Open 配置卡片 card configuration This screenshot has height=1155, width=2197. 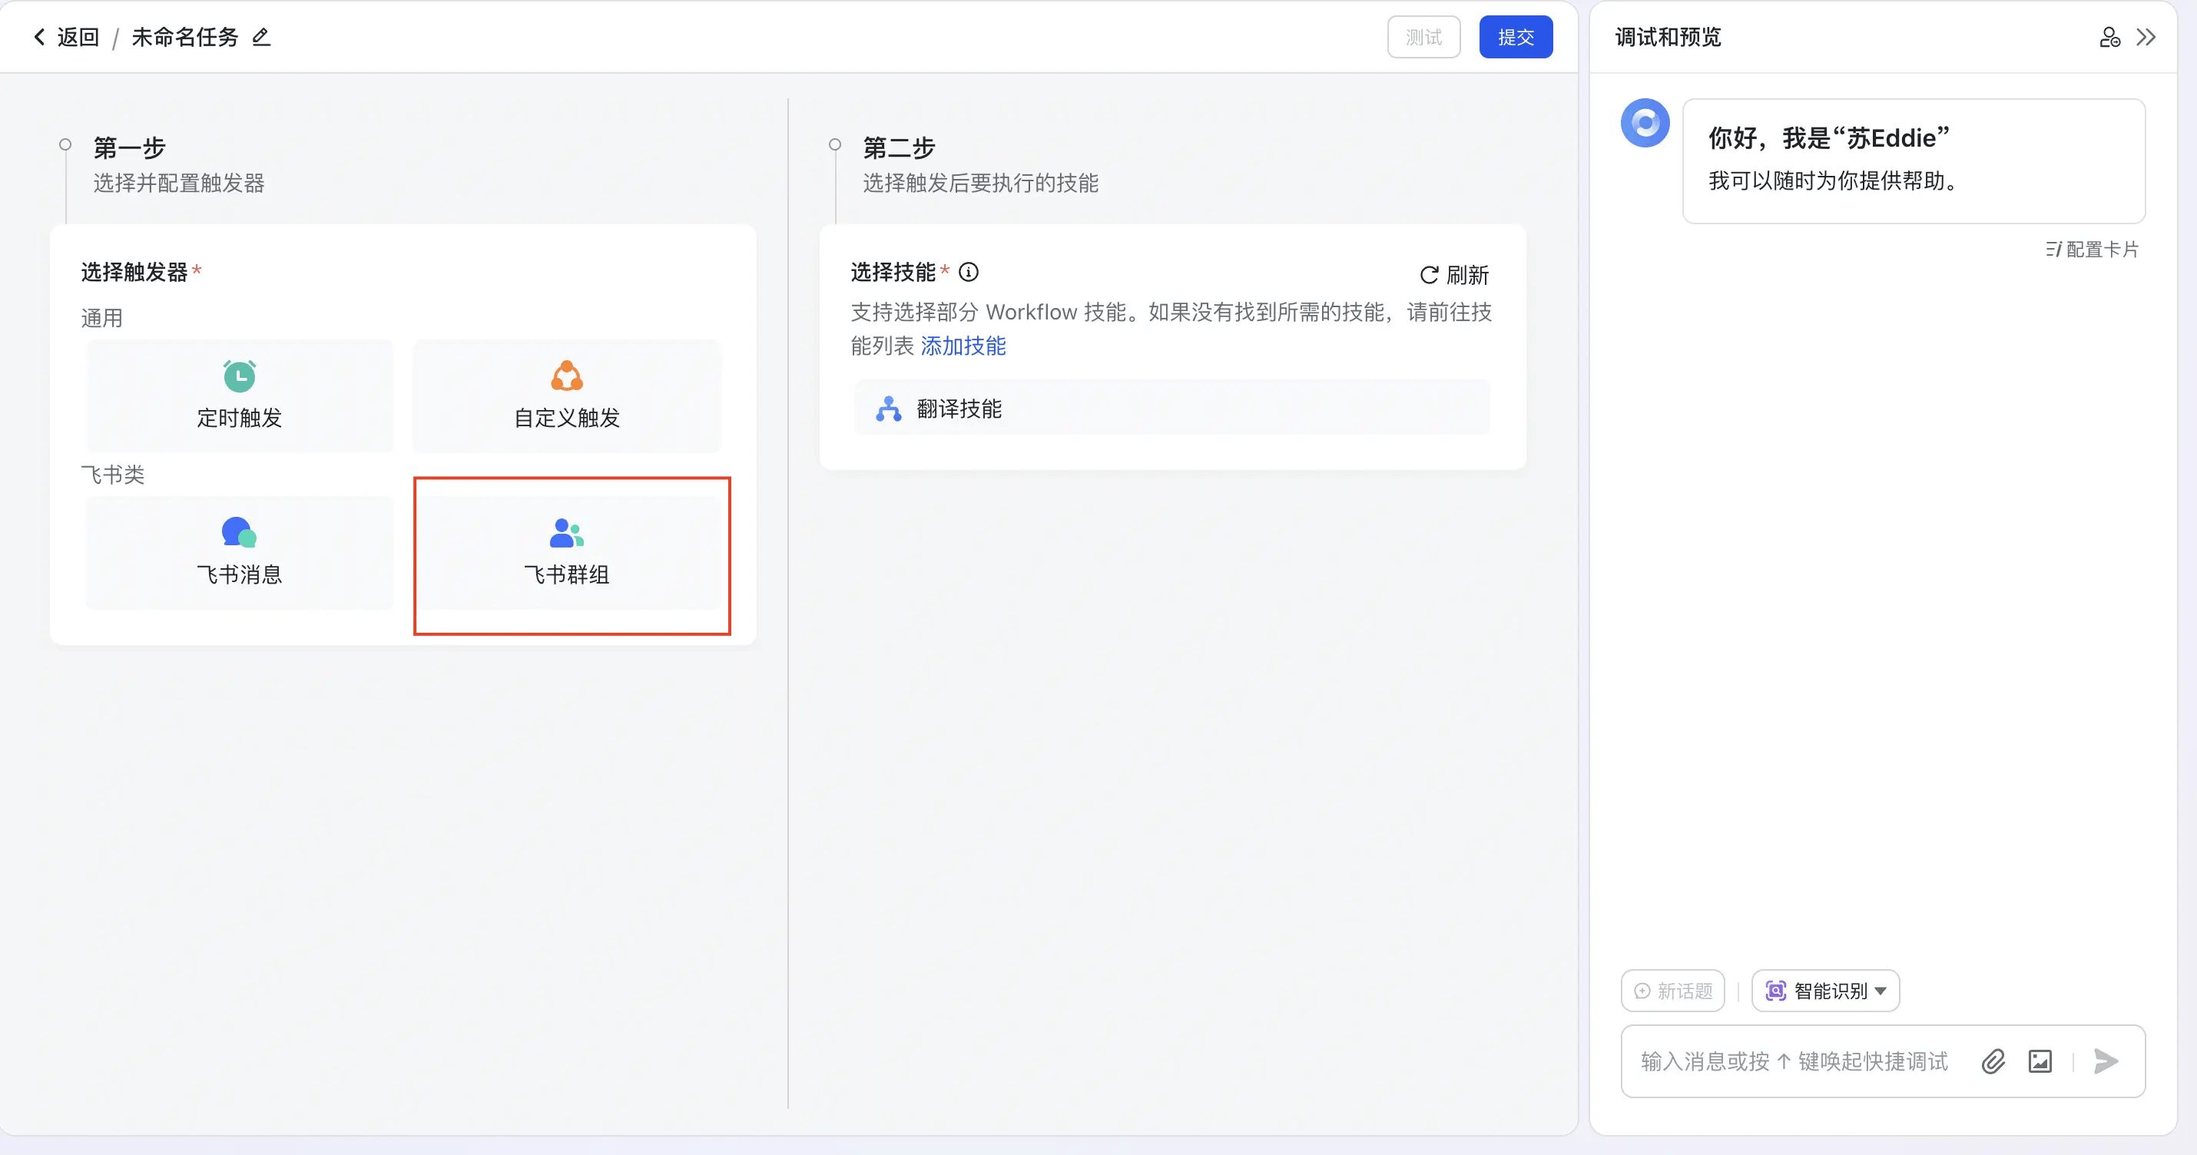(x=2091, y=249)
